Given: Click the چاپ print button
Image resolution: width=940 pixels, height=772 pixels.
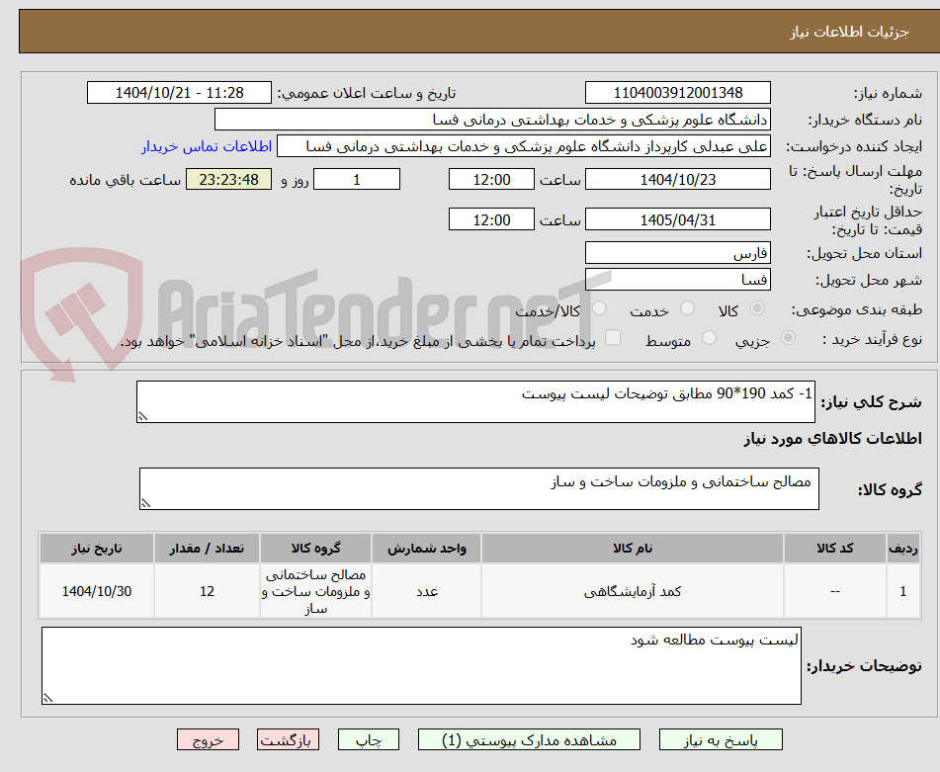Looking at the screenshot, I should [368, 738].
